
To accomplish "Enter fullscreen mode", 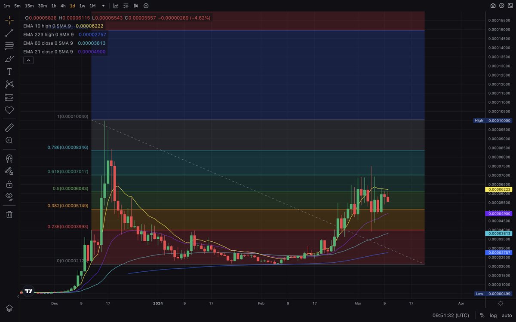I will pyautogui.click(x=510, y=6).
